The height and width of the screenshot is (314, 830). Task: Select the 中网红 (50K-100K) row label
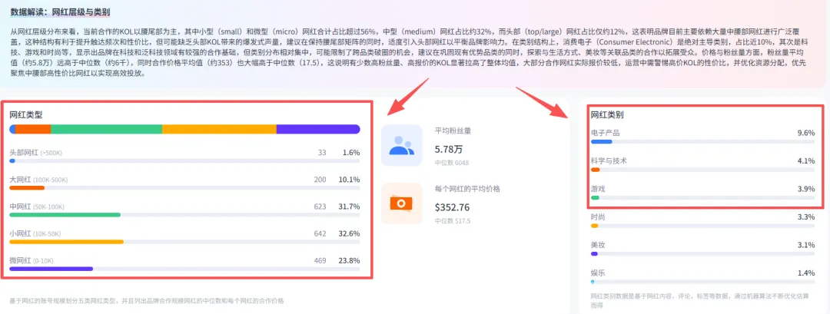(38, 207)
